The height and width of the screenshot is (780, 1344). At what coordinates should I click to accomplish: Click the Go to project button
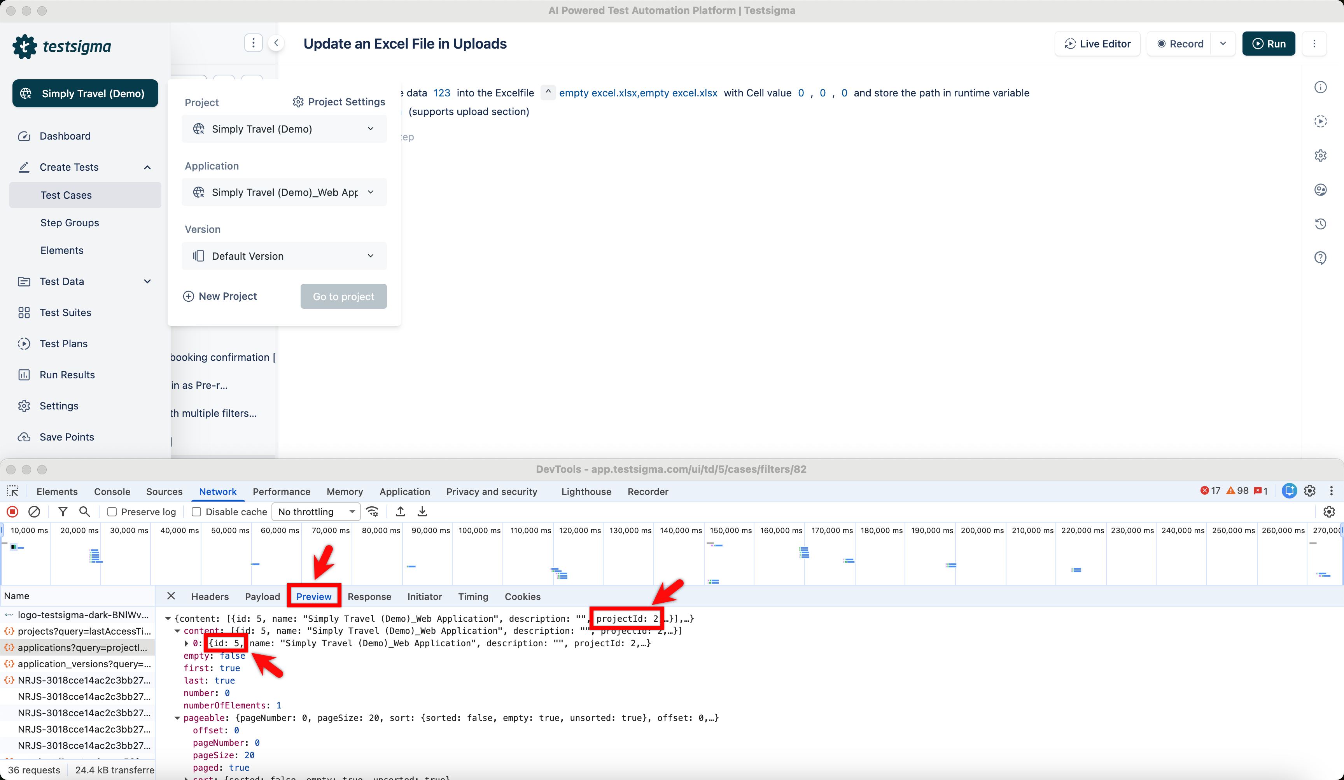343,296
